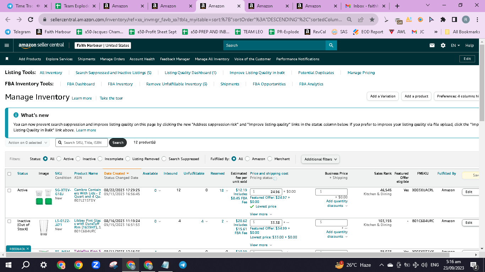Open the FBA Dashboard link
The height and width of the screenshot is (272, 485).
(81, 84)
